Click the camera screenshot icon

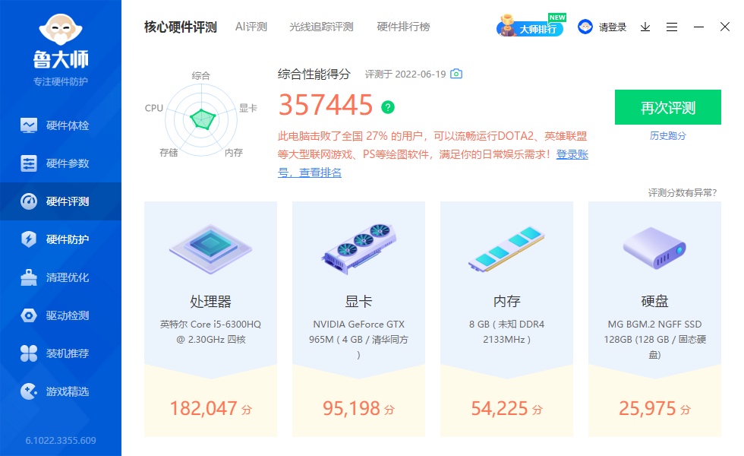[x=456, y=74]
